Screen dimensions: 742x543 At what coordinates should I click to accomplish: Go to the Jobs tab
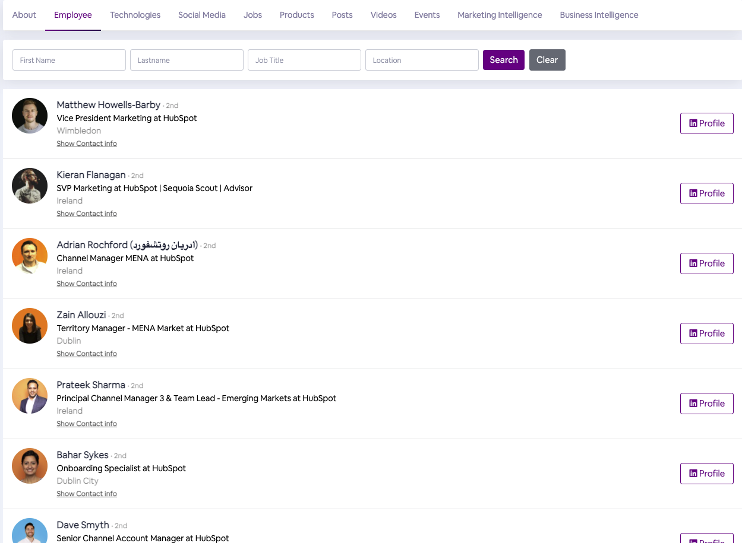click(252, 15)
